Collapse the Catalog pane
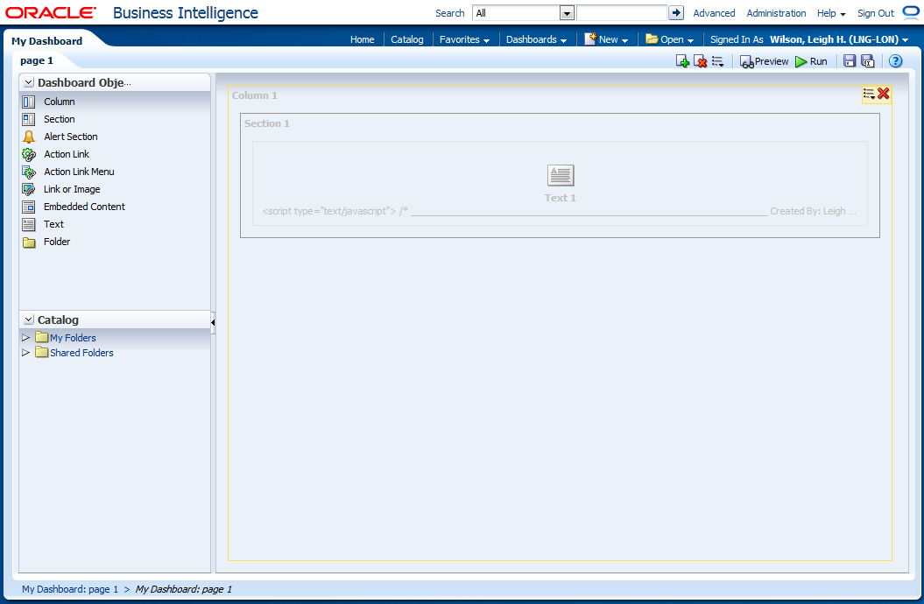924x604 pixels. [x=29, y=320]
